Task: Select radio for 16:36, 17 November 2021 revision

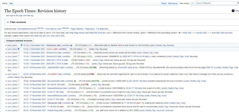Action: (19, 92)
